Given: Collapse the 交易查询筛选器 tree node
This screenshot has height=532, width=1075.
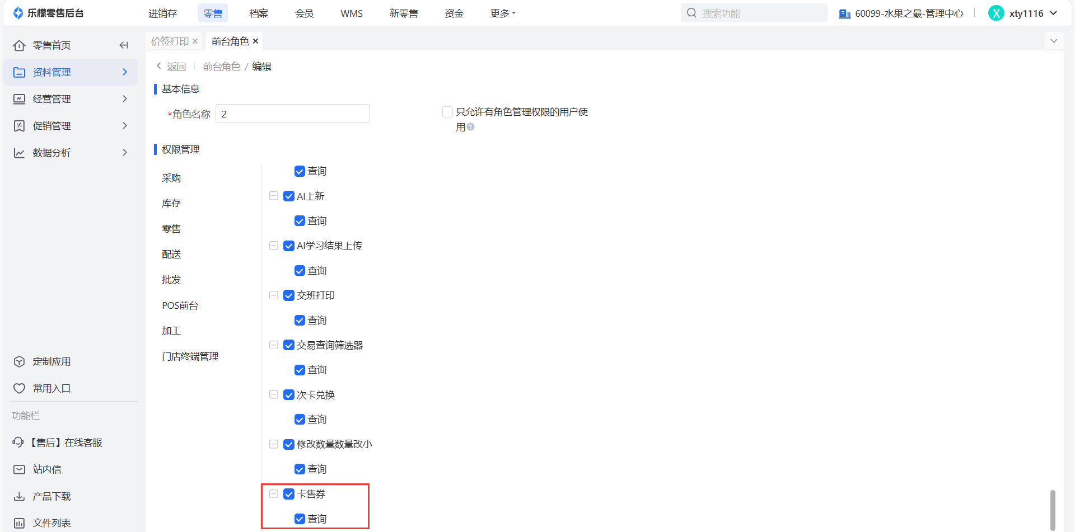Looking at the screenshot, I should (274, 345).
